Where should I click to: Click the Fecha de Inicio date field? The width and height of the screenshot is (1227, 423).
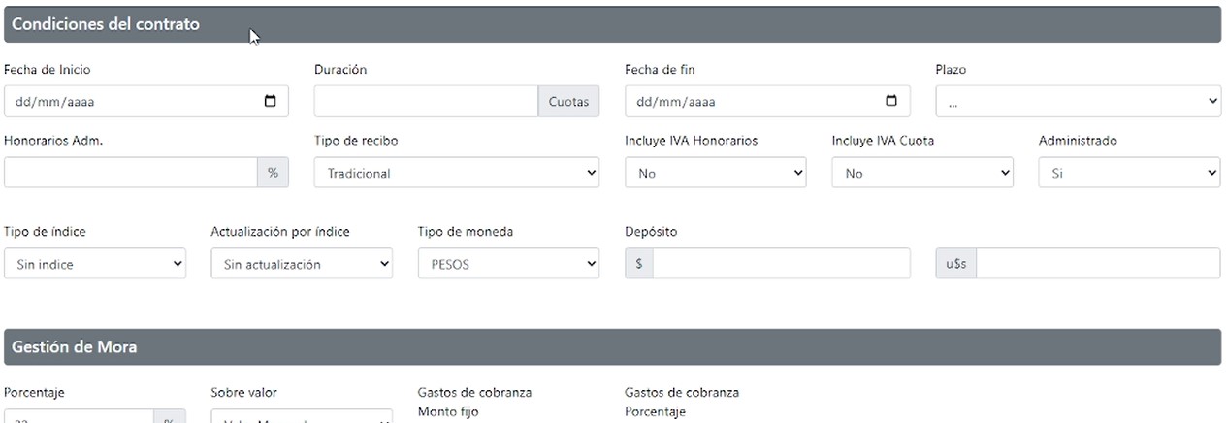pos(146,101)
